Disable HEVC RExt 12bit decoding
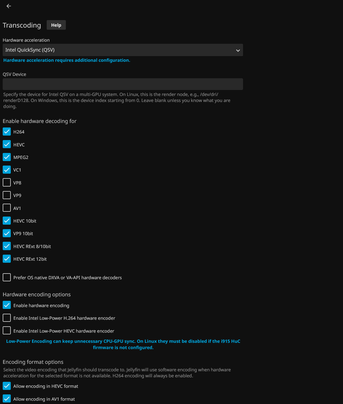This screenshot has width=343, height=404. click(7, 259)
